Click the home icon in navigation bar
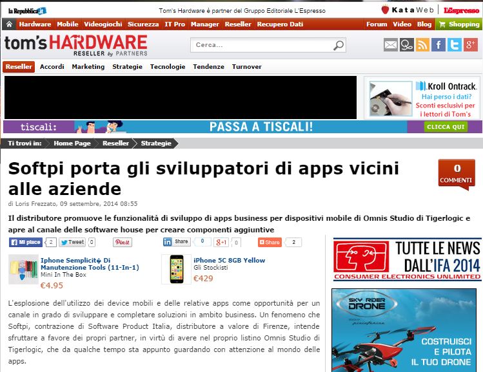 tap(9, 24)
